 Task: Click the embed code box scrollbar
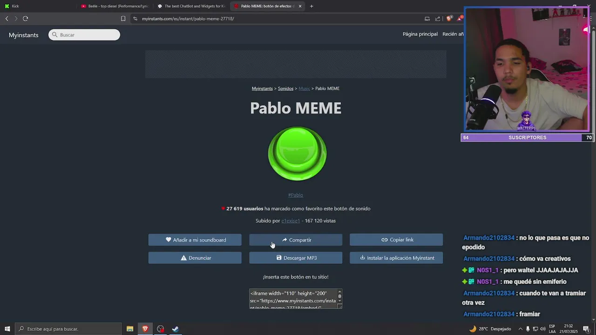340,296
